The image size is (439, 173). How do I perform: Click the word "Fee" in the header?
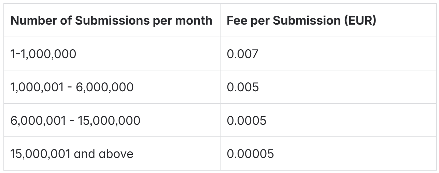pos(235,21)
